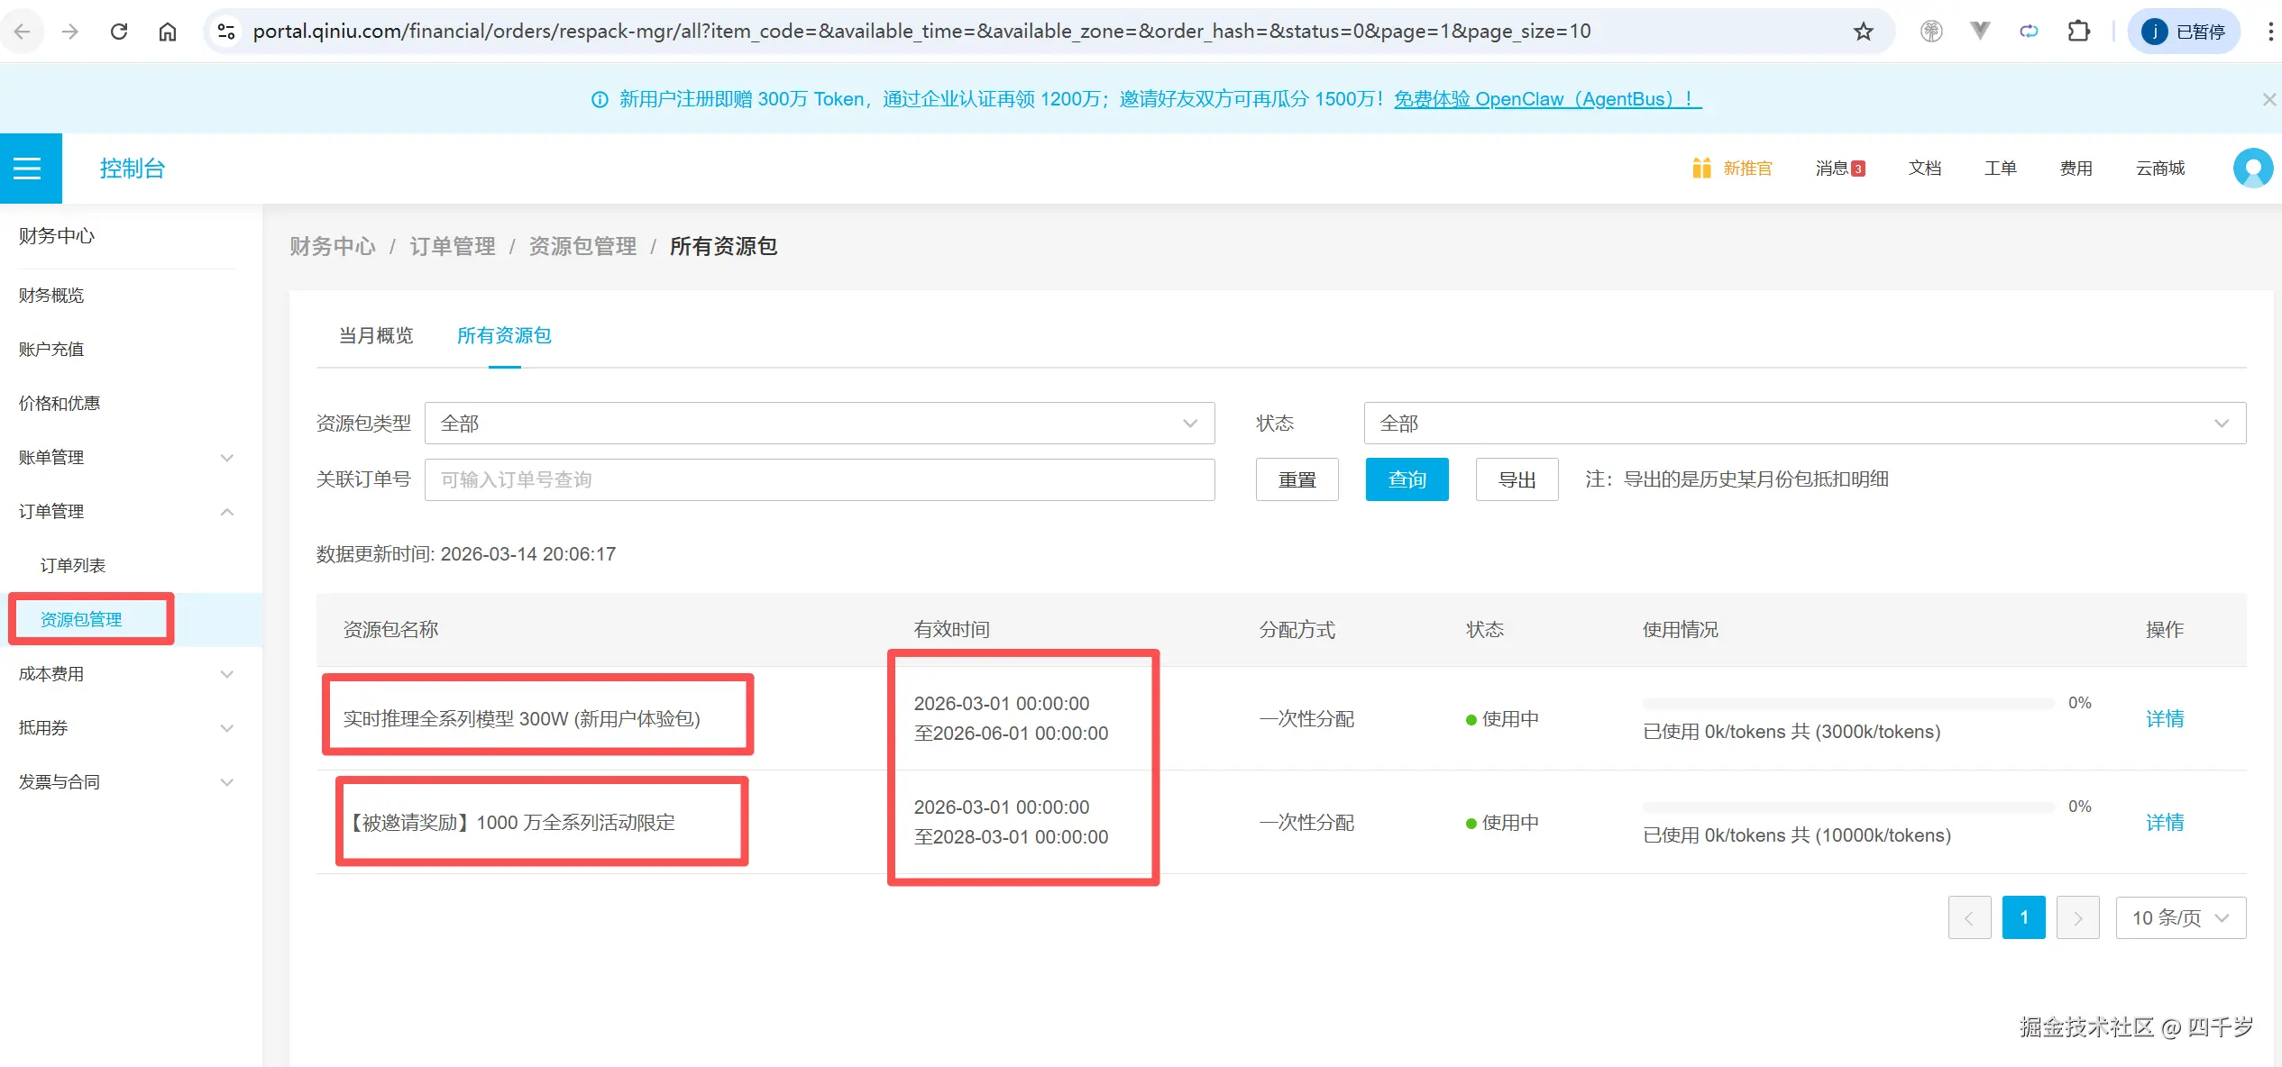This screenshot has height=1067, width=2282.
Task: Click the 查询 search button
Action: coord(1407,479)
